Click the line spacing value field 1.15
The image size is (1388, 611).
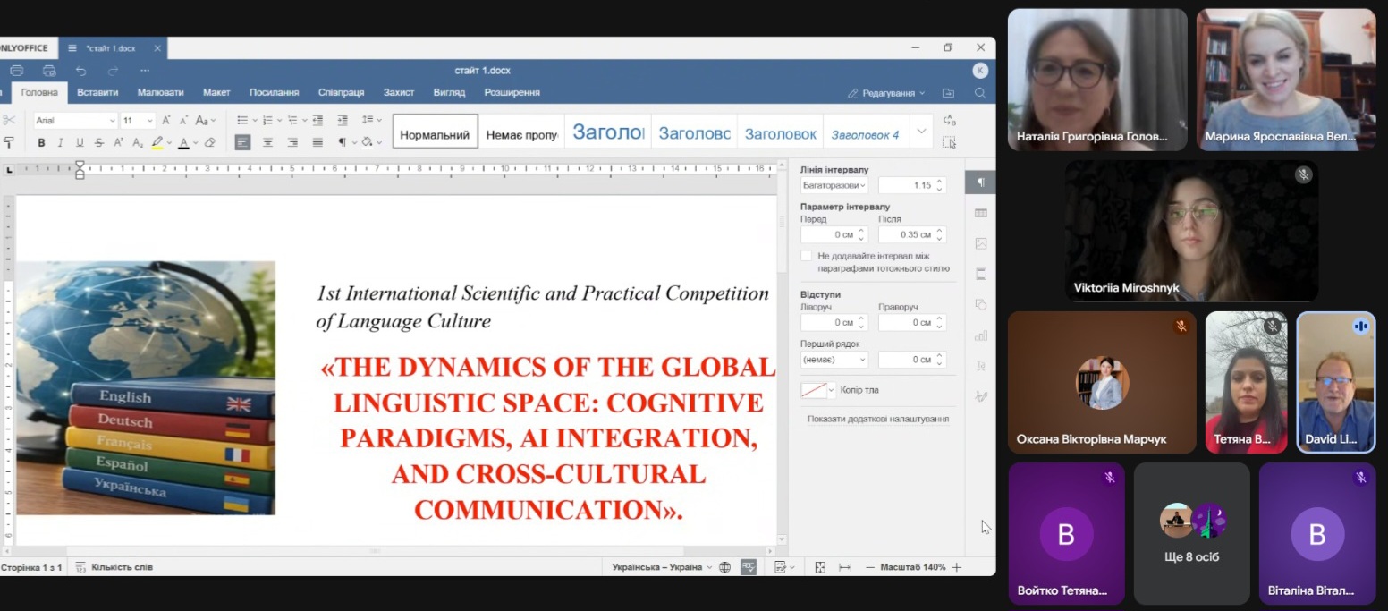click(912, 185)
